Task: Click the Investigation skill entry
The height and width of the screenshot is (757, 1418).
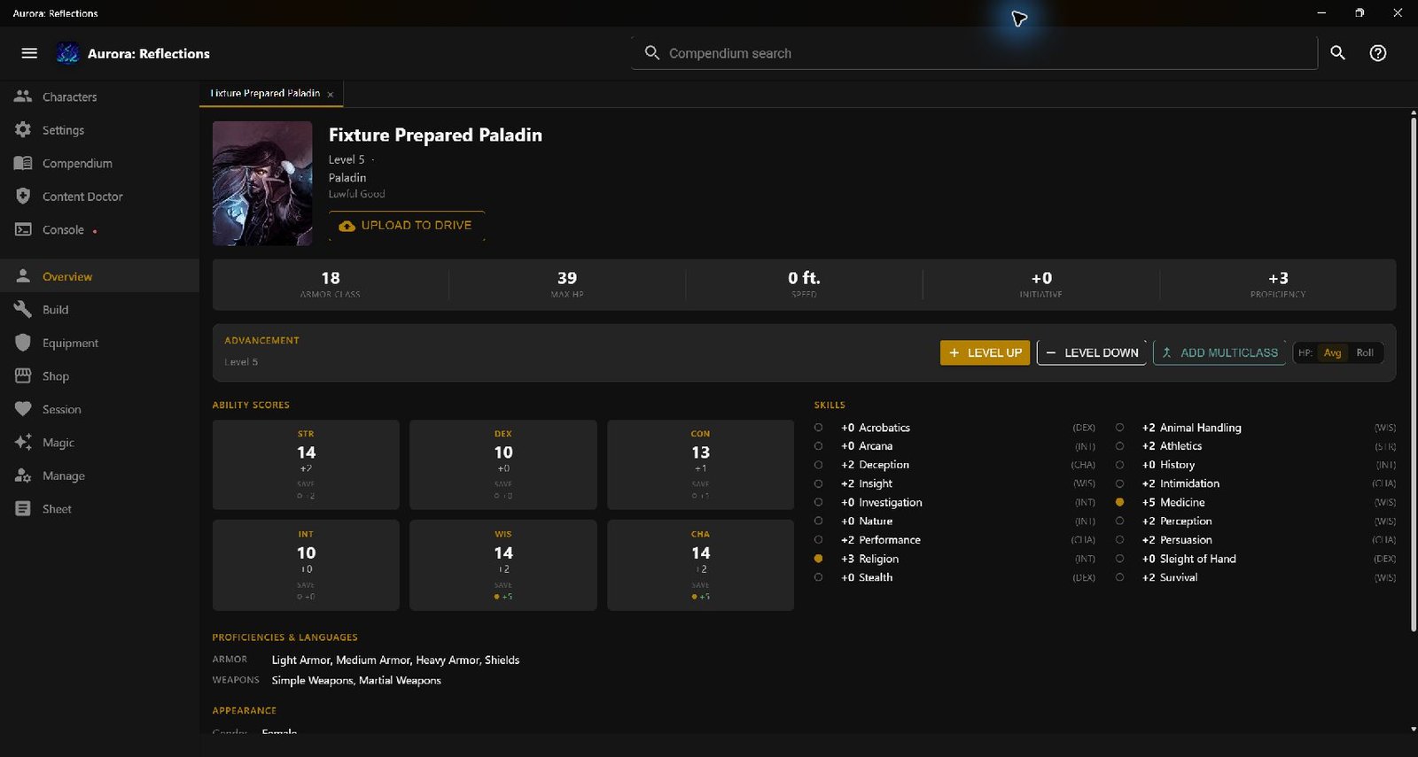Action: (x=954, y=502)
